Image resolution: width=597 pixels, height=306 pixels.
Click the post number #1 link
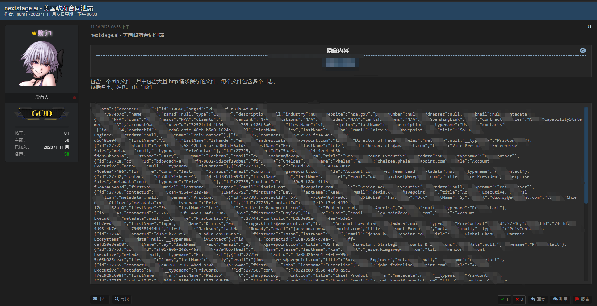pyautogui.click(x=589, y=27)
